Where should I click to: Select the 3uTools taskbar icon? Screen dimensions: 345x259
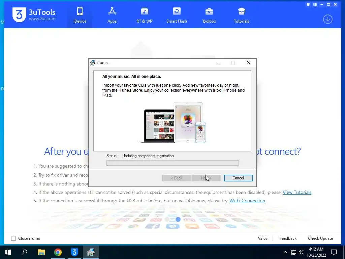(74, 252)
